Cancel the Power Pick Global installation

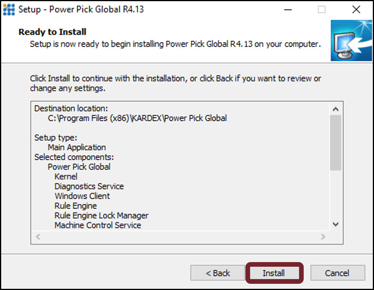tap(337, 273)
